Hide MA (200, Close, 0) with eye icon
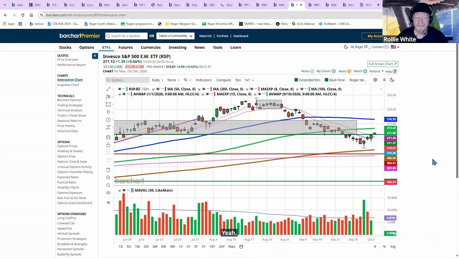The width and height of the screenshot is (459, 258). click(204, 89)
